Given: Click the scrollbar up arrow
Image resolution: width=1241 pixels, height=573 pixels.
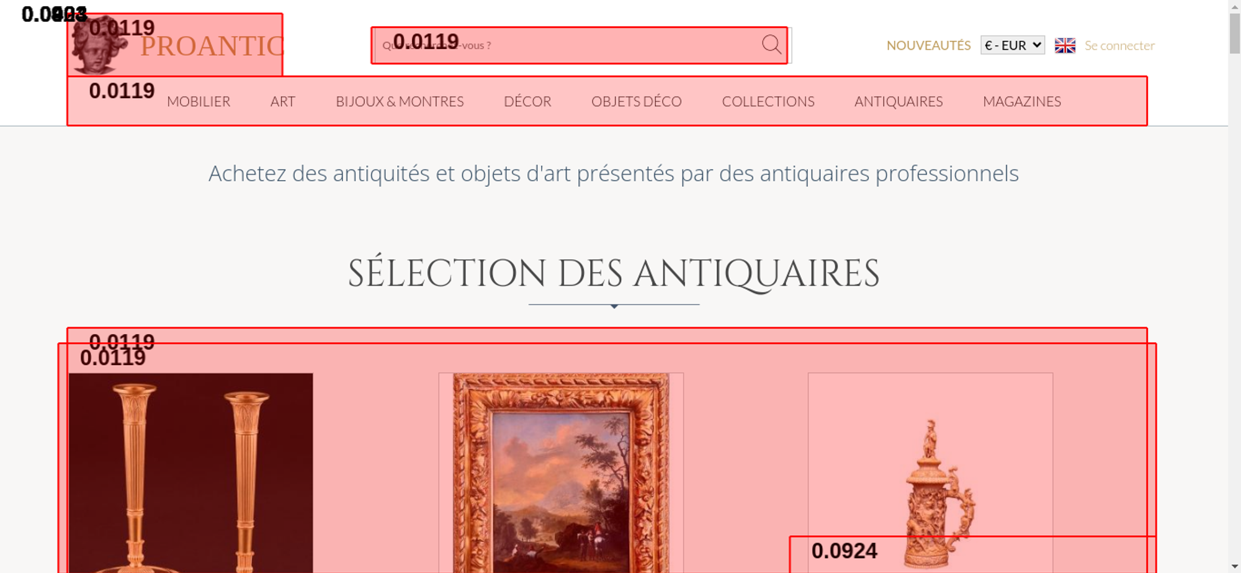Looking at the screenshot, I should click(x=1235, y=6).
